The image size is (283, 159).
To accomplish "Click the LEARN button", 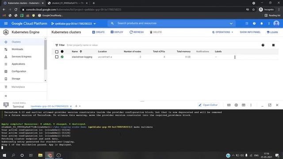I will click(272, 32).
